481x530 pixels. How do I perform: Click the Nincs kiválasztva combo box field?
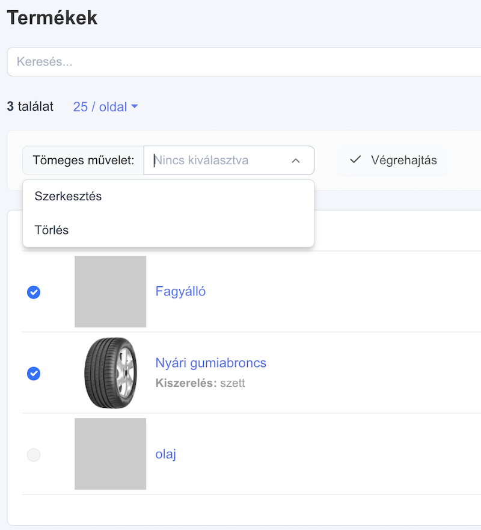[229, 160]
